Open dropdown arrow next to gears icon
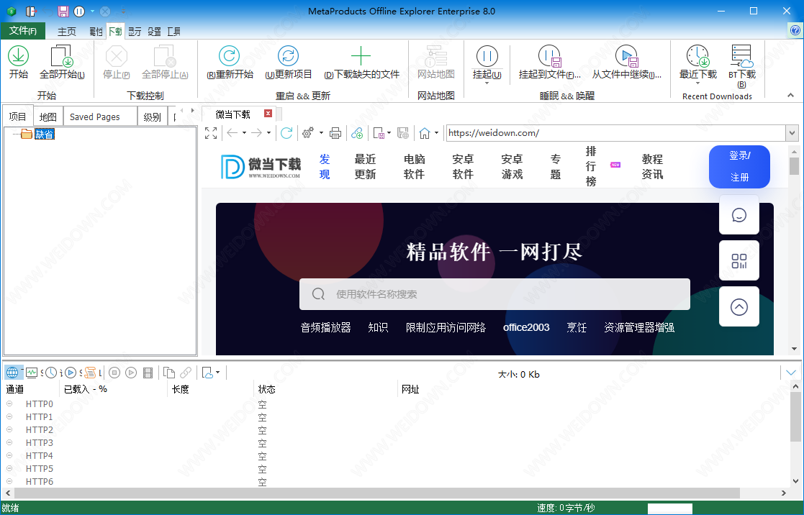This screenshot has width=804, height=515. pyautogui.click(x=321, y=133)
